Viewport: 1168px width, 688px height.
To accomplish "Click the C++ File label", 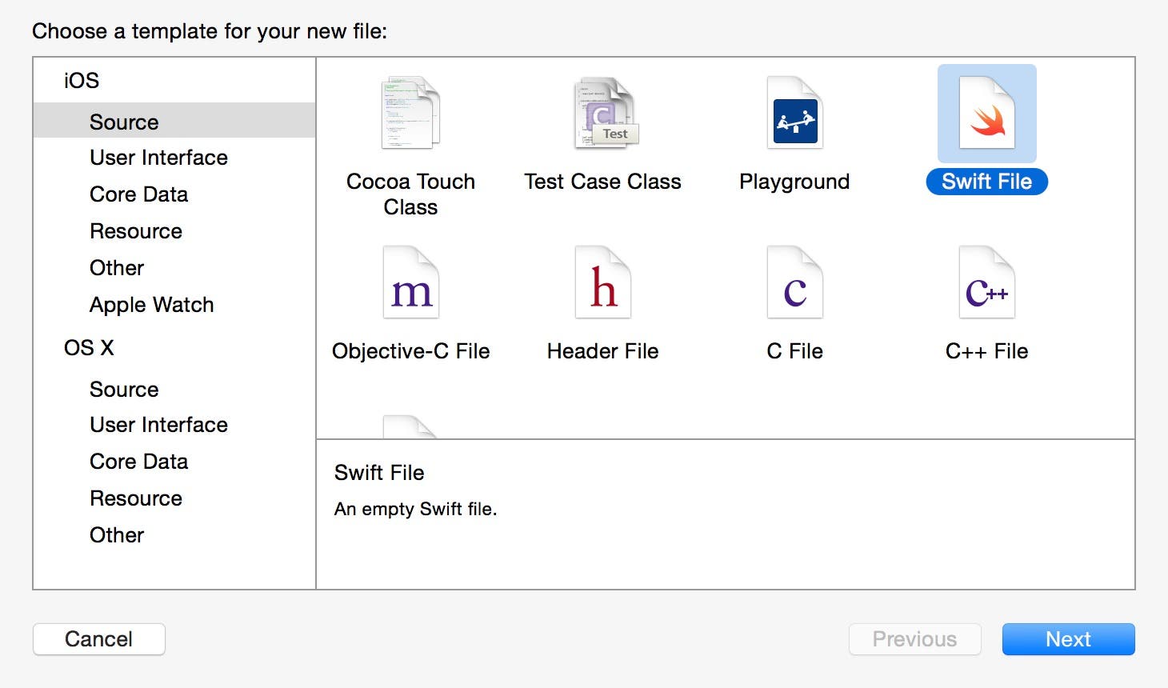I will (x=986, y=351).
